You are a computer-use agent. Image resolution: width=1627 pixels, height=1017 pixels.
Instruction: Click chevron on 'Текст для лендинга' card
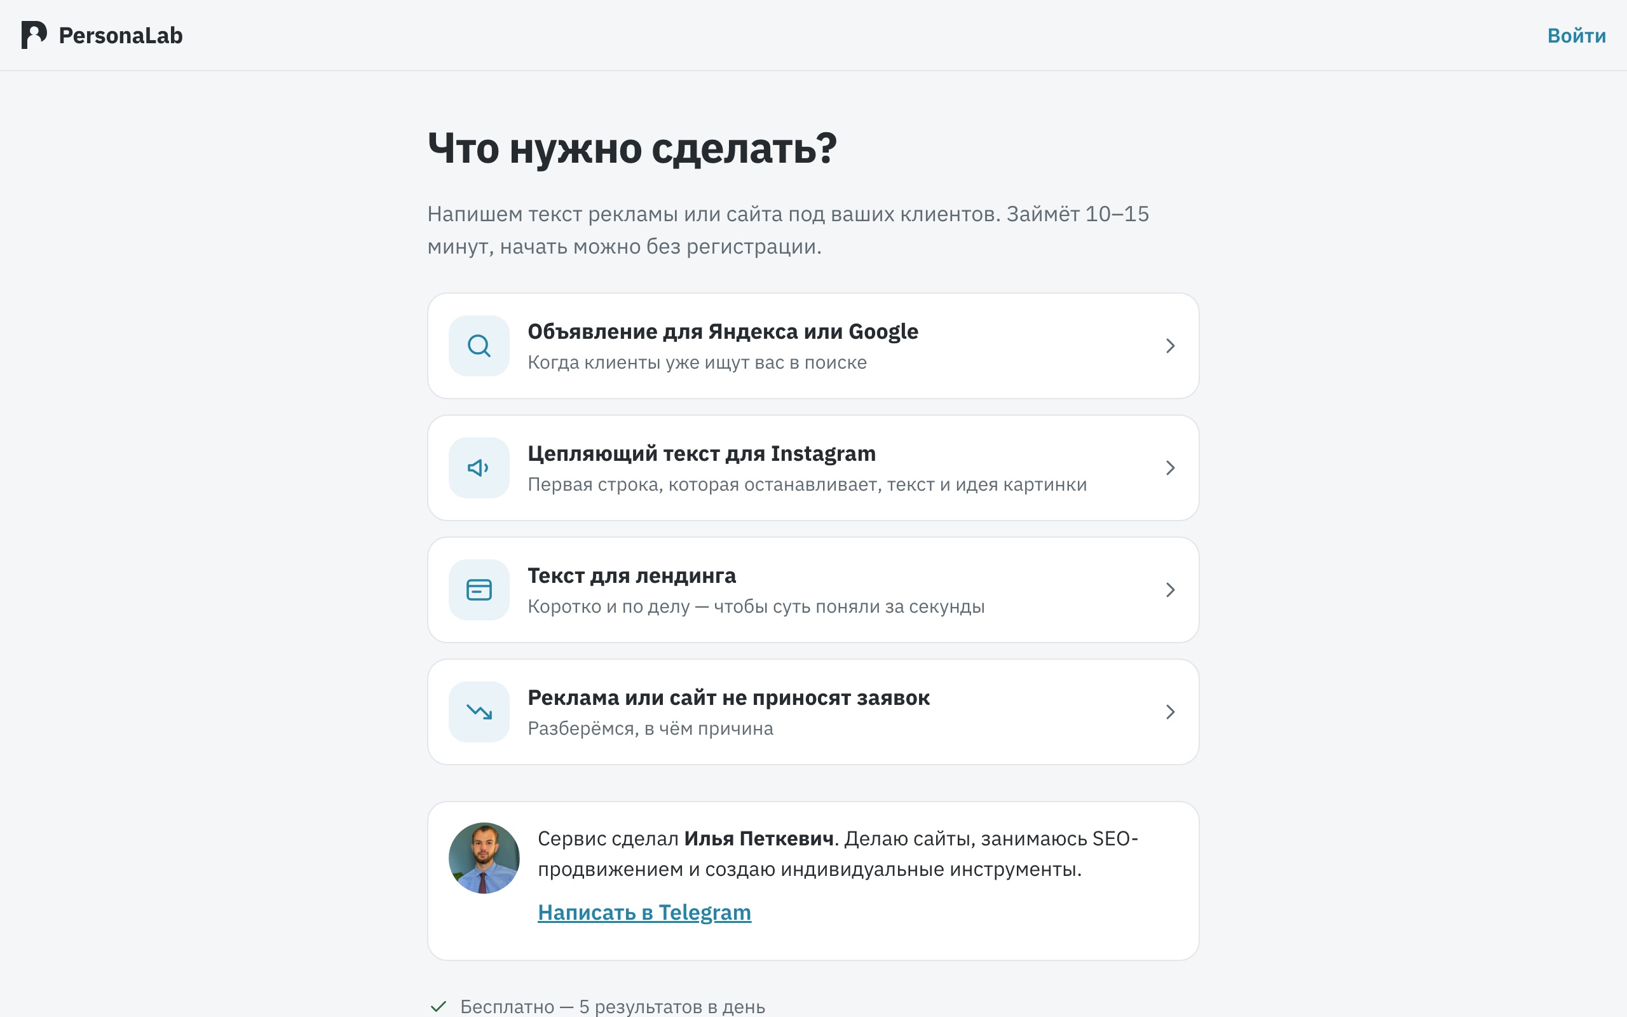(1170, 590)
